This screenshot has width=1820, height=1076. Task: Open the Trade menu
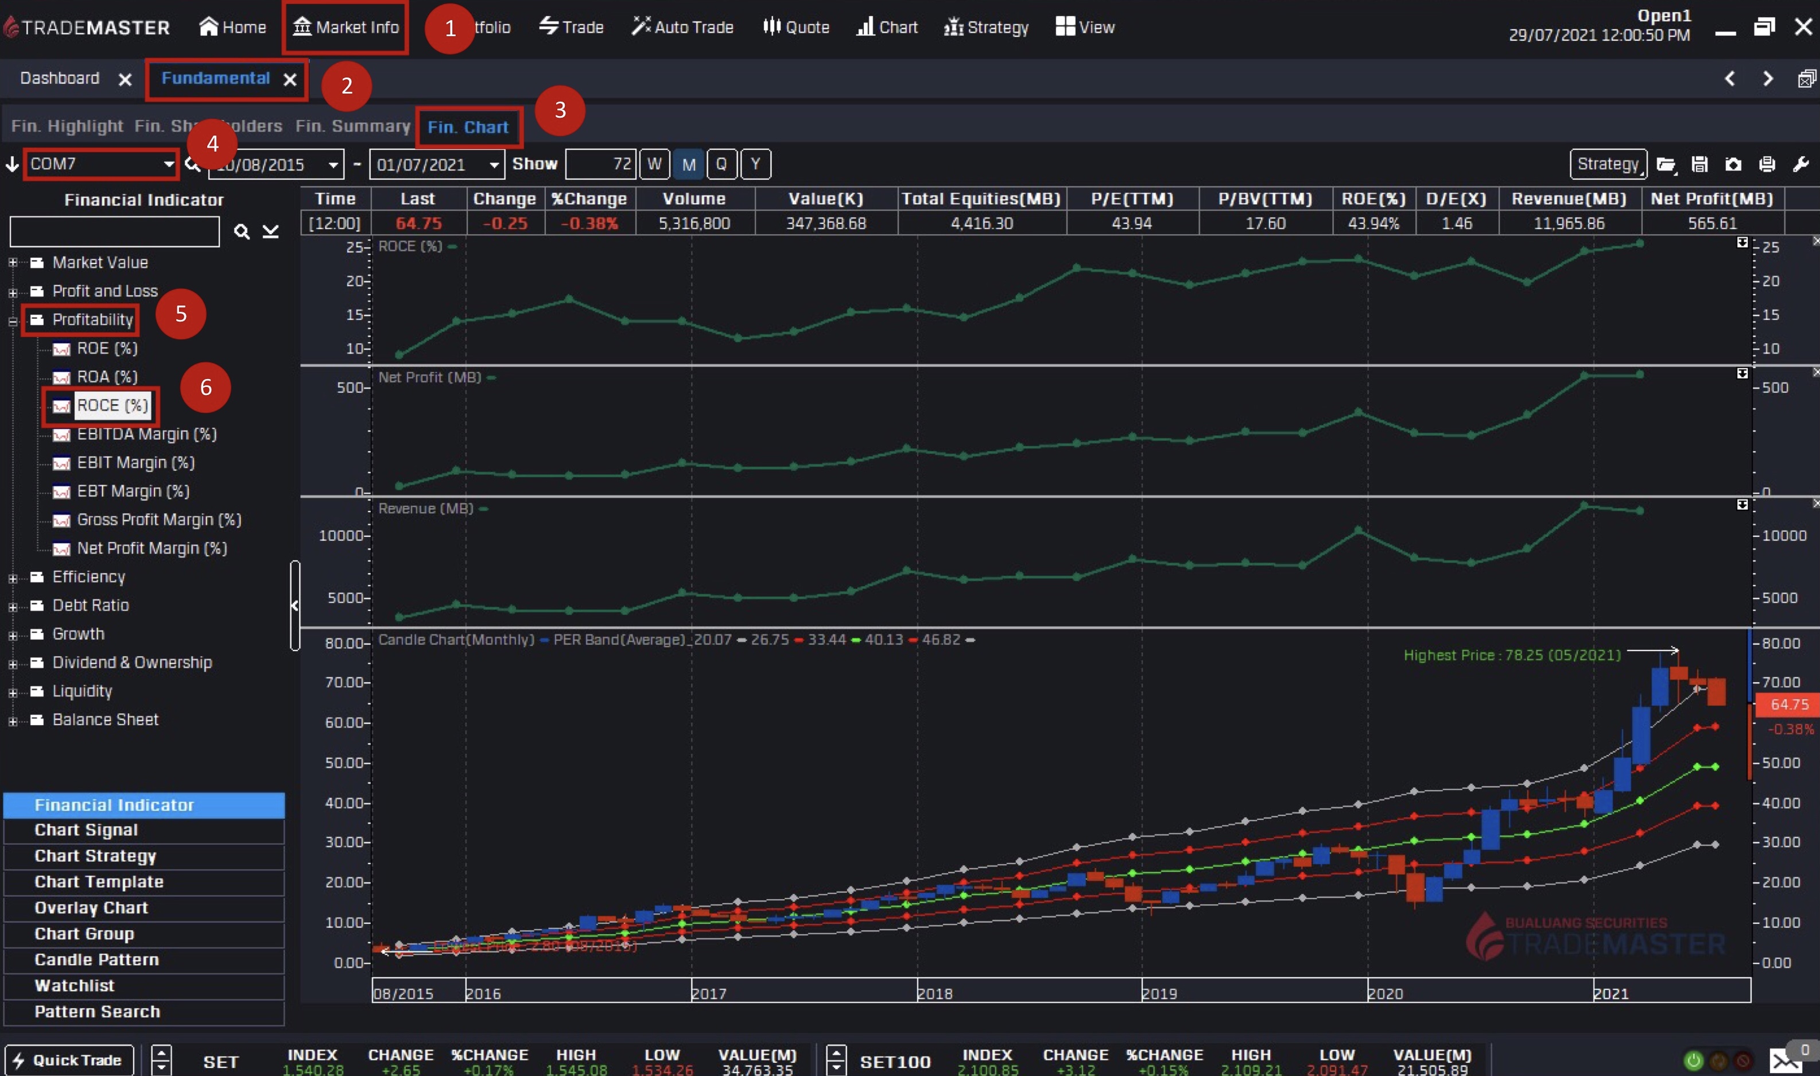571,27
